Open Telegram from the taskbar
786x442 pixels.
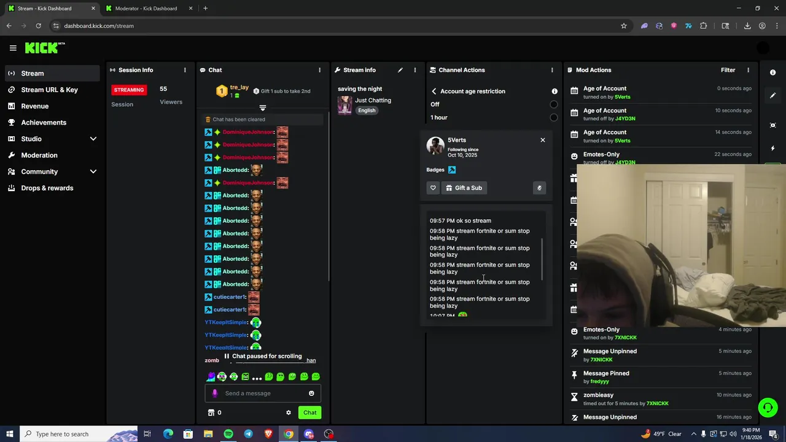pyautogui.click(x=248, y=434)
